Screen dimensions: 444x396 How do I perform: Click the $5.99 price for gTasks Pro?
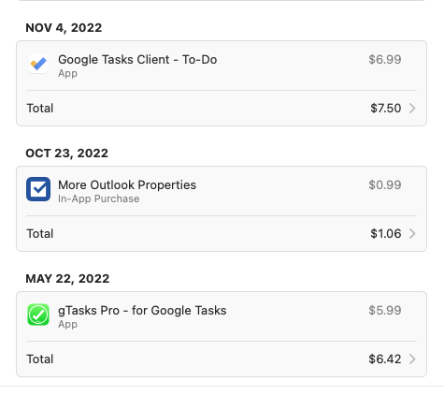(x=385, y=311)
